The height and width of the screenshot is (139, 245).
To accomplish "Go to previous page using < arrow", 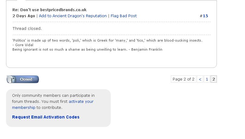I will 200,79.
